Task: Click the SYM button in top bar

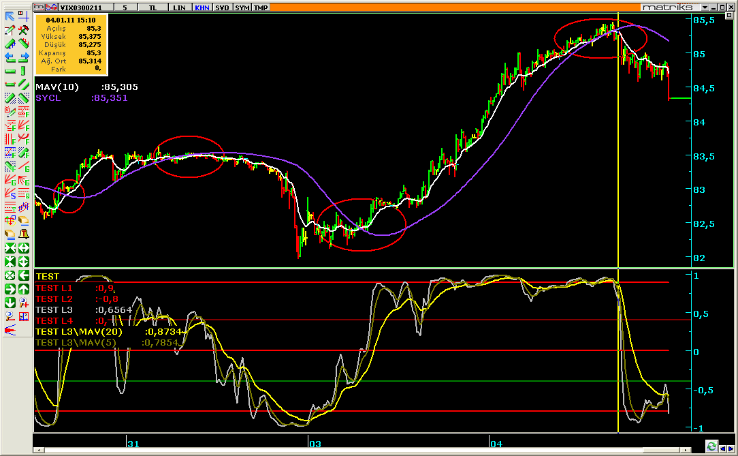Action: point(242,7)
